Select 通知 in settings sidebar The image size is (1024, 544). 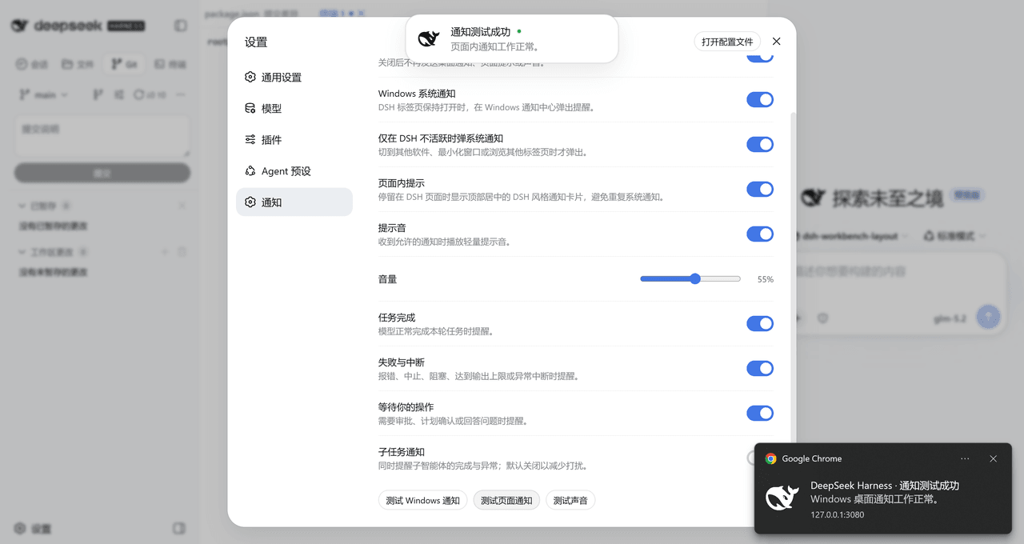(294, 202)
